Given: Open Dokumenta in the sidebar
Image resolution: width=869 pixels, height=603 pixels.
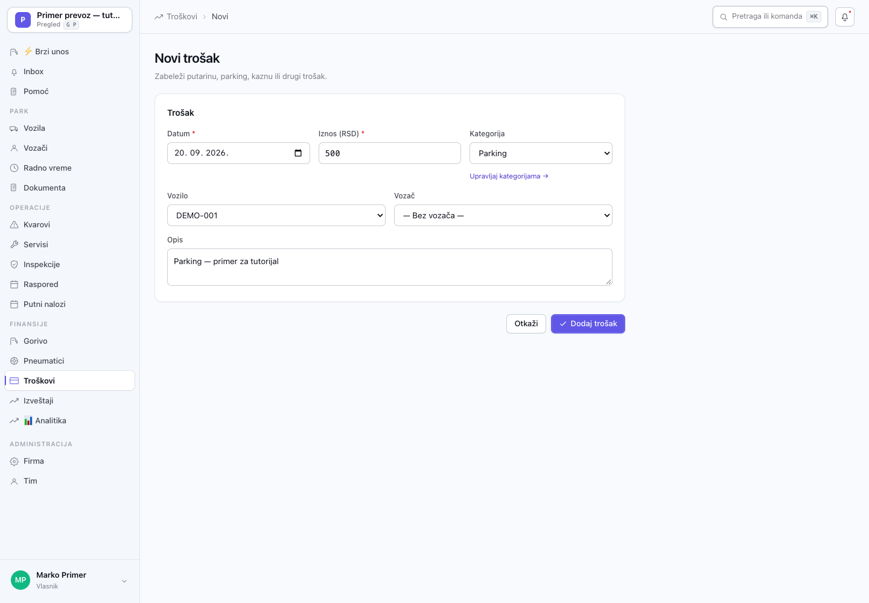Looking at the screenshot, I should tap(69, 188).
